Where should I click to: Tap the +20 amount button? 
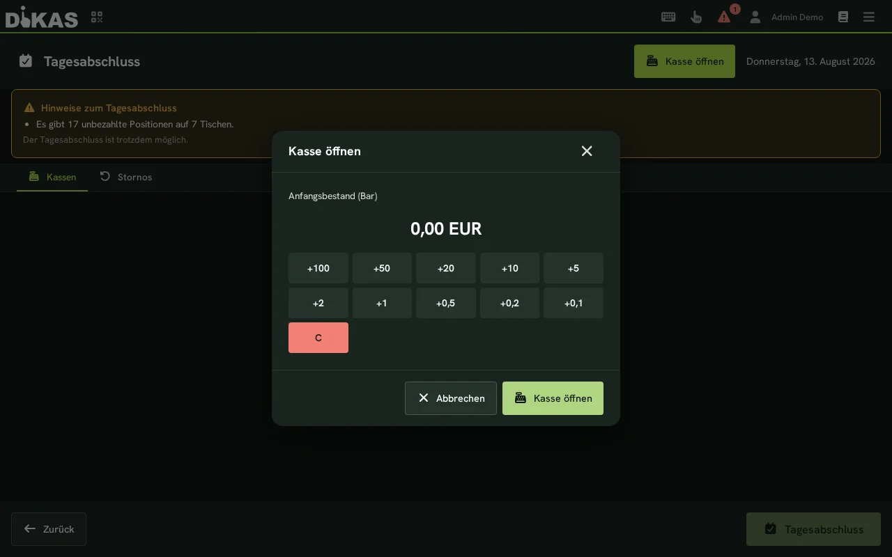click(x=446, y=268)
